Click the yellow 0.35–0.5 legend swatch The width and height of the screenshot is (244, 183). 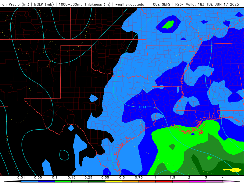click(x=113, y=181)
